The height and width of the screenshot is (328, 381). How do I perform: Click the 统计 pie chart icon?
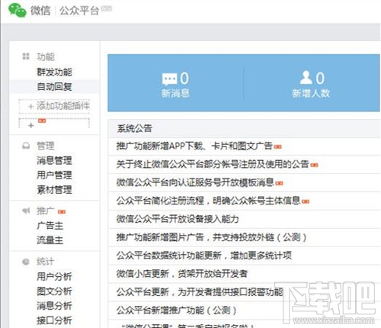click(26, 262)
